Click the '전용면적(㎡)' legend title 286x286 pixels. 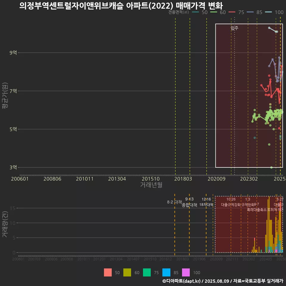(x=178, y=12)
